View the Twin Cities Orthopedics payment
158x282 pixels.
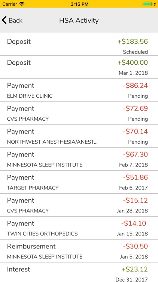click(79, 228)
